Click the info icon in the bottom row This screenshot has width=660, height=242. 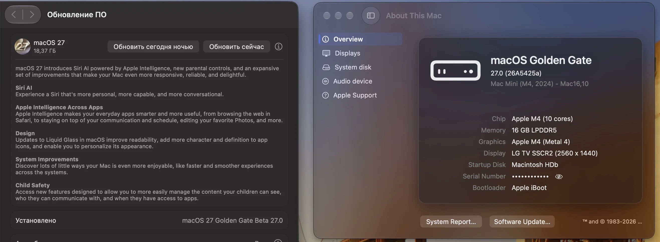278,240
